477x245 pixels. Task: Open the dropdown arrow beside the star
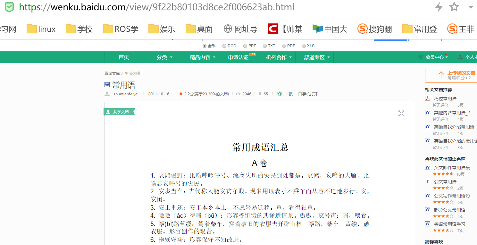coord(471,7)
